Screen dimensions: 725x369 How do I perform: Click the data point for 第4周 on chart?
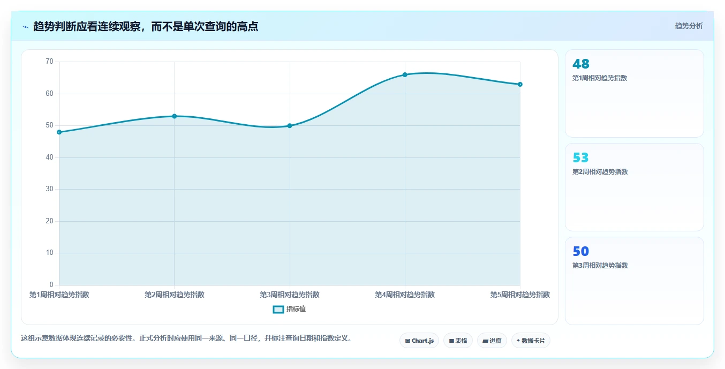[405, 75]
